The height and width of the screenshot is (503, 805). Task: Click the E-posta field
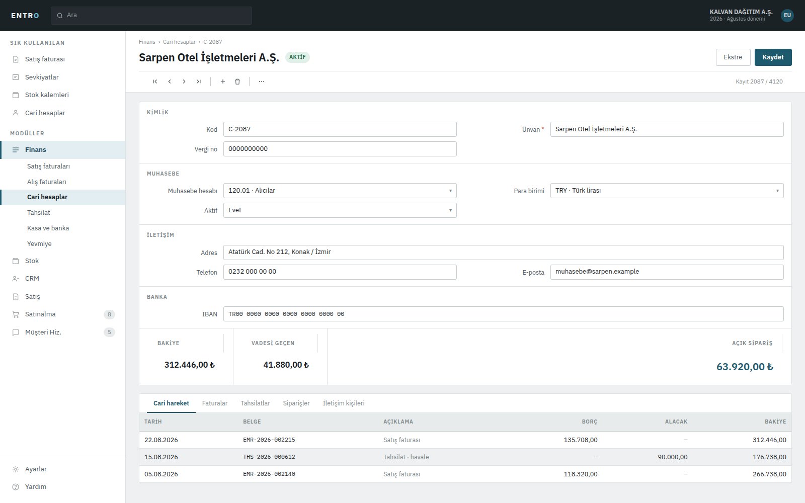667,272
